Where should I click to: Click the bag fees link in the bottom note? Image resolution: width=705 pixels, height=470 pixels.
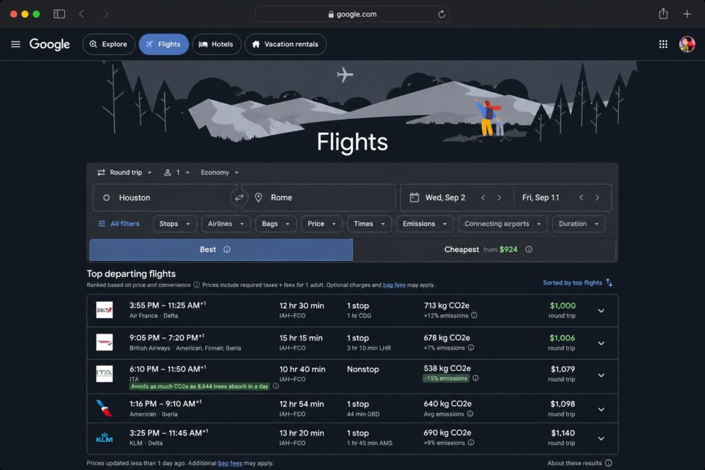pyautogui.click(x=230, y=463)
